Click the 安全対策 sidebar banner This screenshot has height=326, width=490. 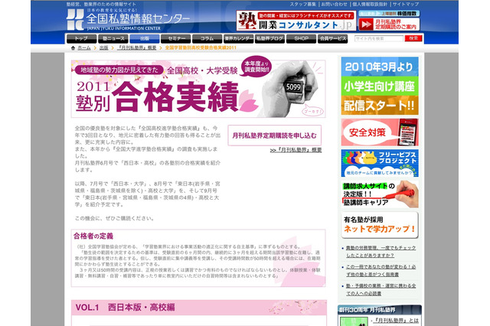pos(380,132)
